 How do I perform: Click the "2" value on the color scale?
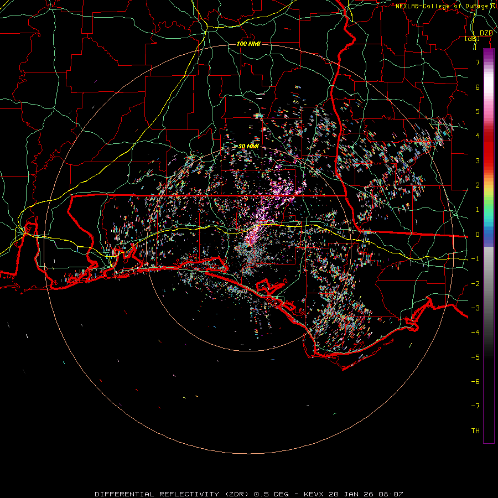tap(478, 185)
